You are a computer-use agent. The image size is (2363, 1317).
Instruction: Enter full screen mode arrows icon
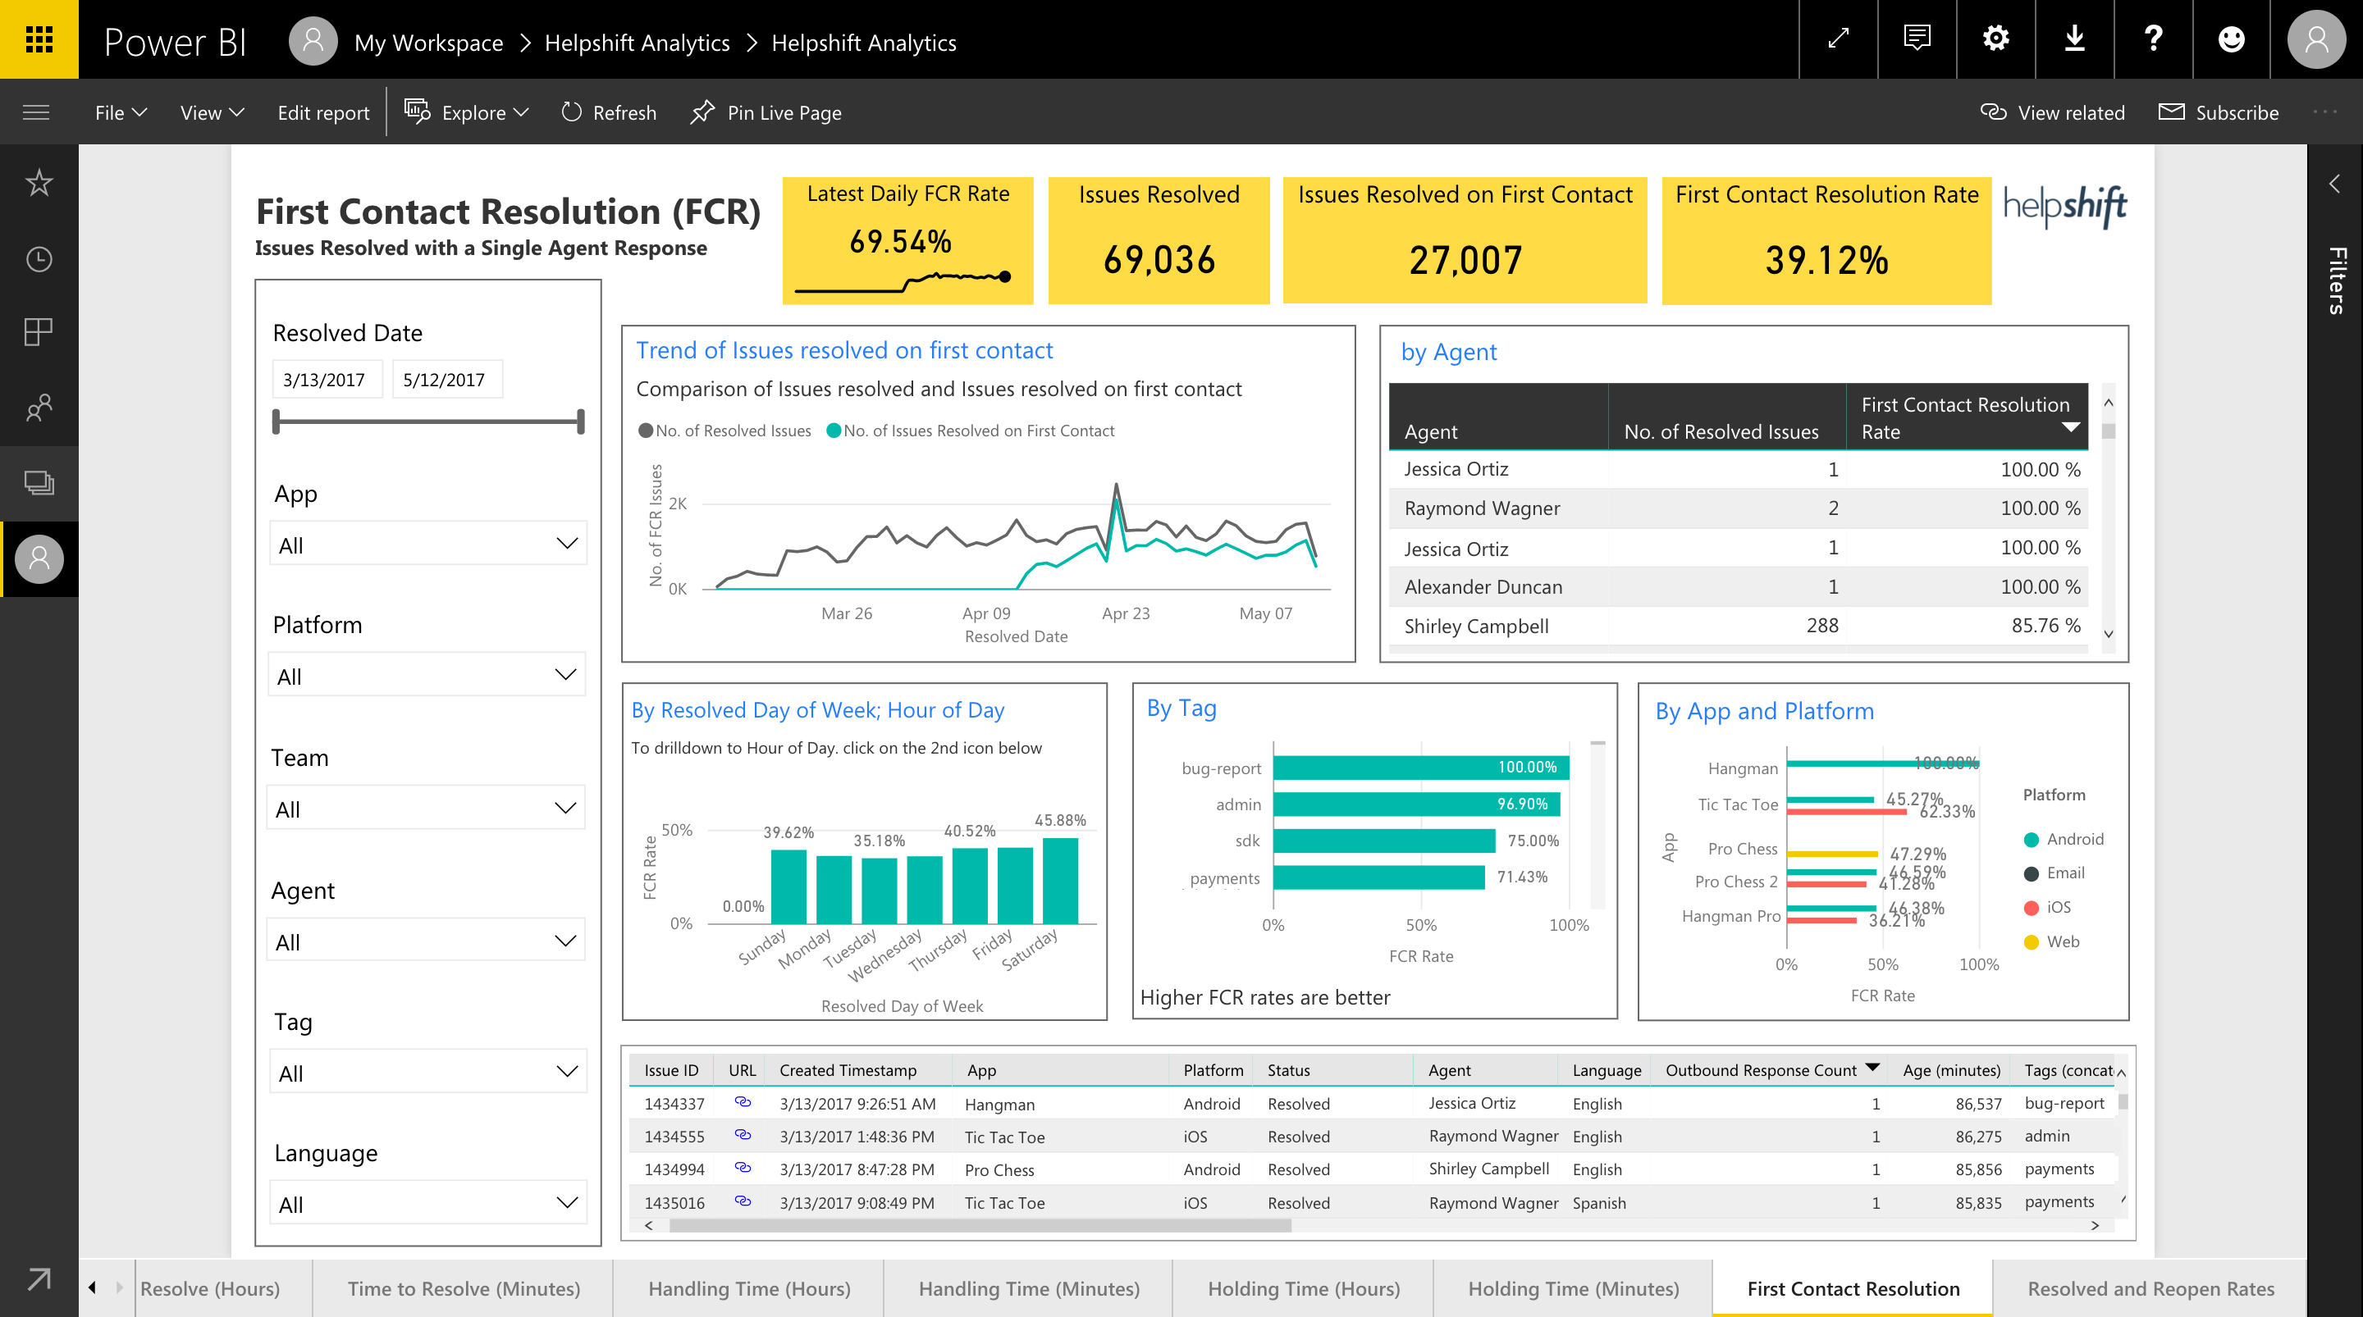point(1838,39)
